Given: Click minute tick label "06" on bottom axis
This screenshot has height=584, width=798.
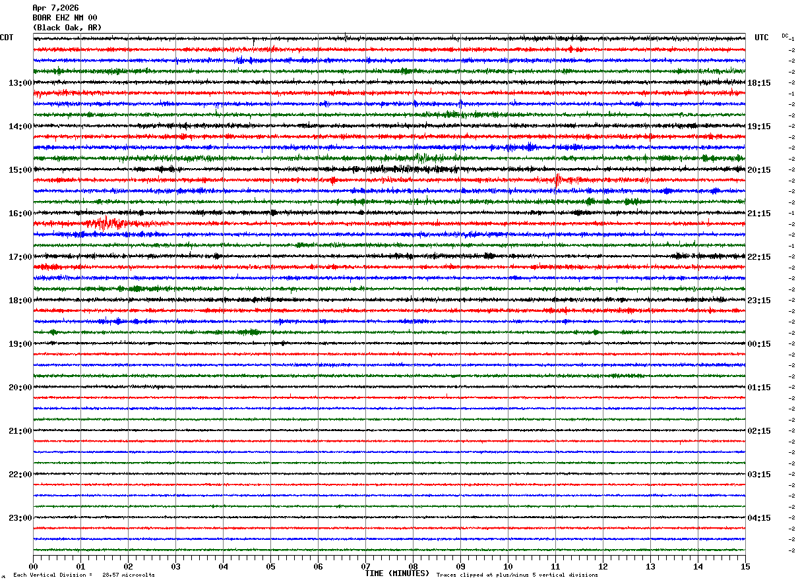Looking at the screenshot, I should pyautogui.click(x=318, y=566).
